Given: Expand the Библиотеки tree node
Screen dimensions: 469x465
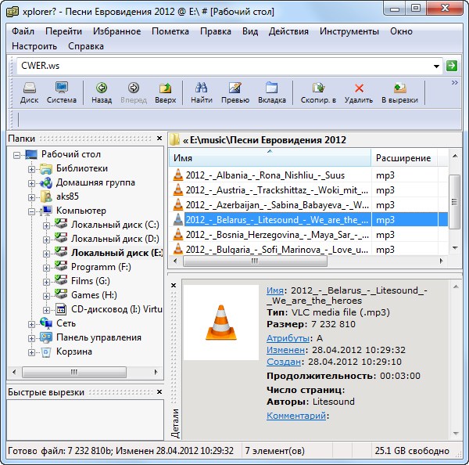Looking at the screenshot, I should pyautogui.click(x=32, y=169).
